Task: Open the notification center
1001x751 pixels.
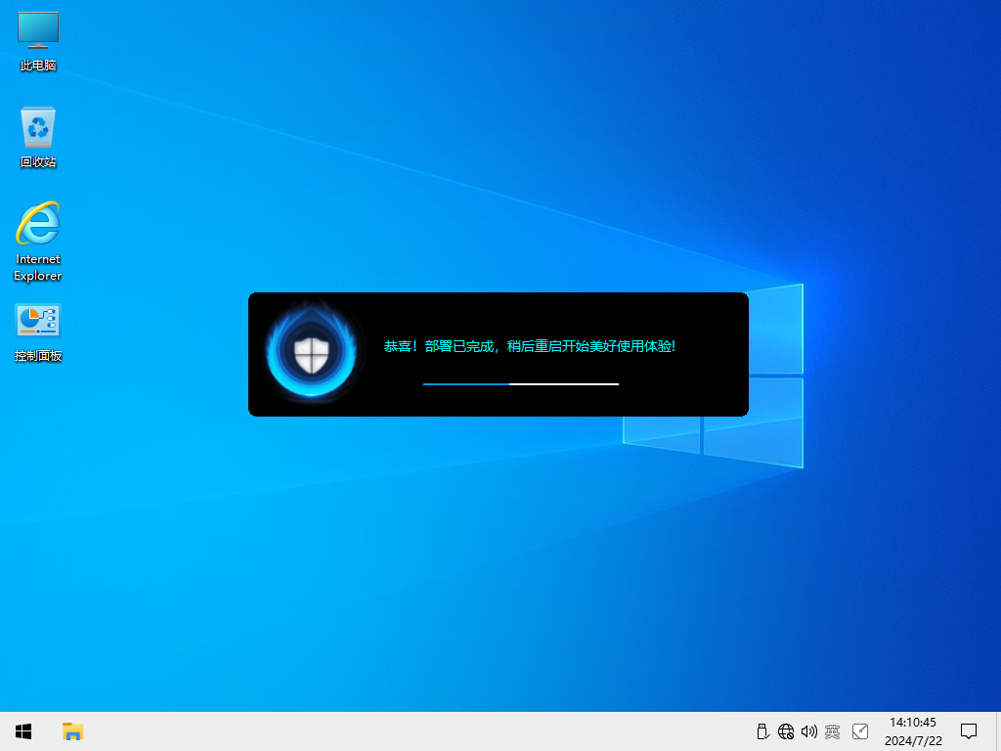Action: 968,731
